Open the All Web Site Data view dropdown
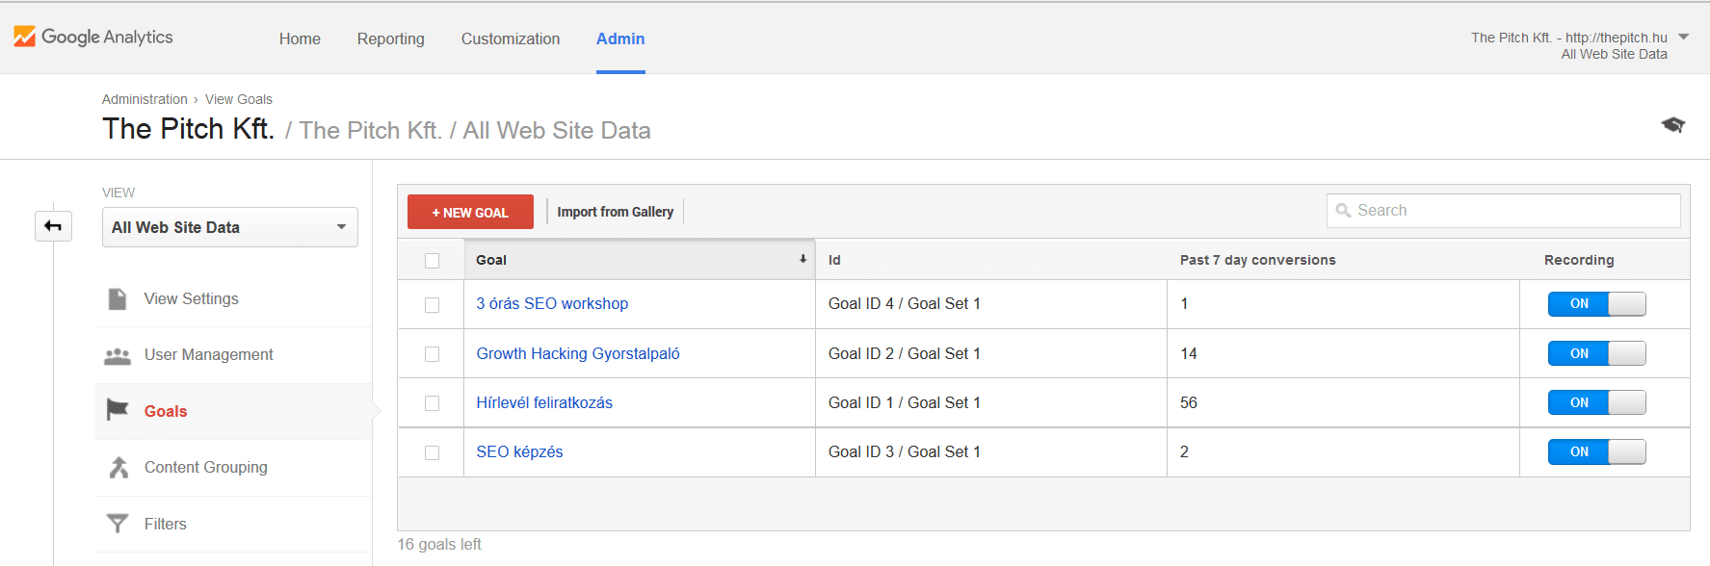1710x566 pixels. 229,227
